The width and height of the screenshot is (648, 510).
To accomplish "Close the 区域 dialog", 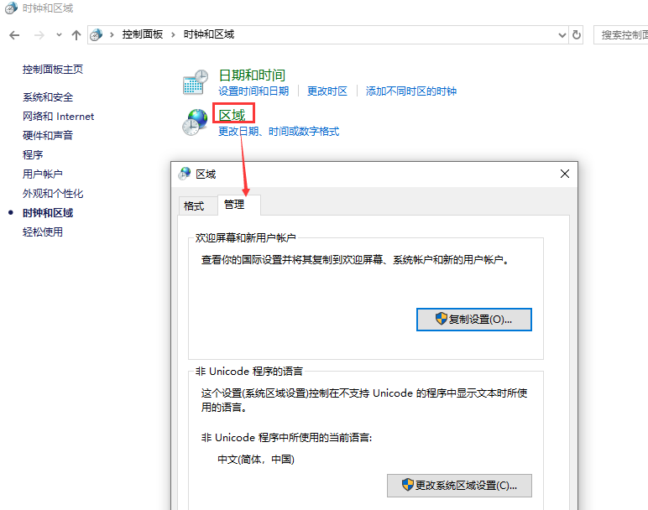I will point(565,174).
